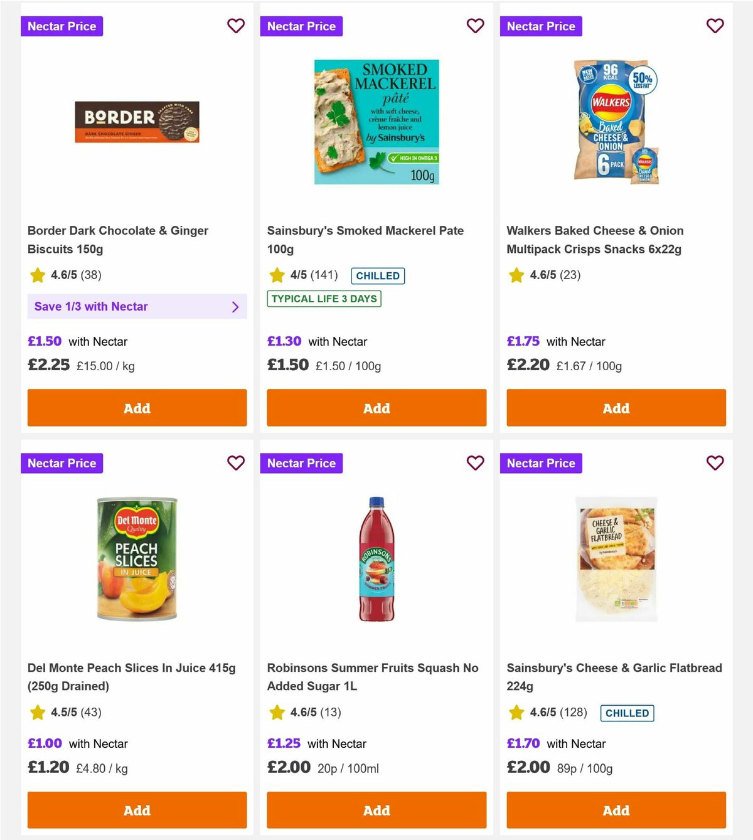Click the TYPICAL LIFE 3 DAYS label
The height and width of the screenshot is (840, 753).
(324, 299)
